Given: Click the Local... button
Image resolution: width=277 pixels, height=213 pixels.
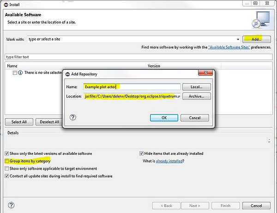Looking at the screenshot, I should click(197, 87).
